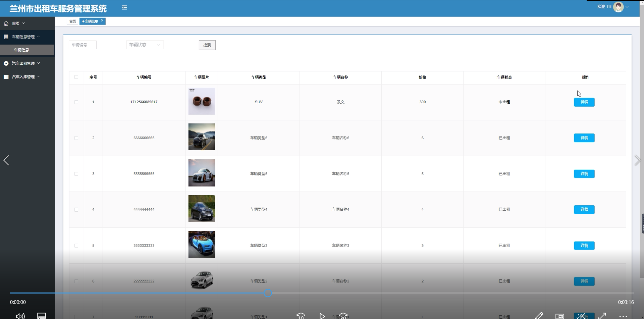
Task: Open the pencil edit icon in the player
Action: (x=539, y=316)
